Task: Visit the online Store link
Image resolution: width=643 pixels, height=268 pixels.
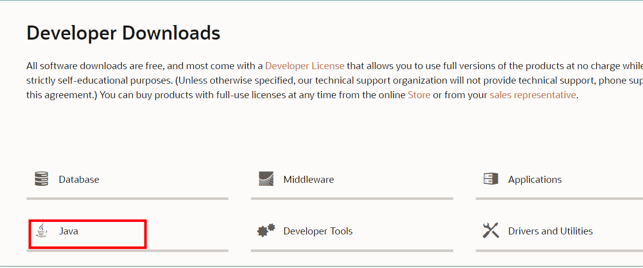Action: (419, 95)
